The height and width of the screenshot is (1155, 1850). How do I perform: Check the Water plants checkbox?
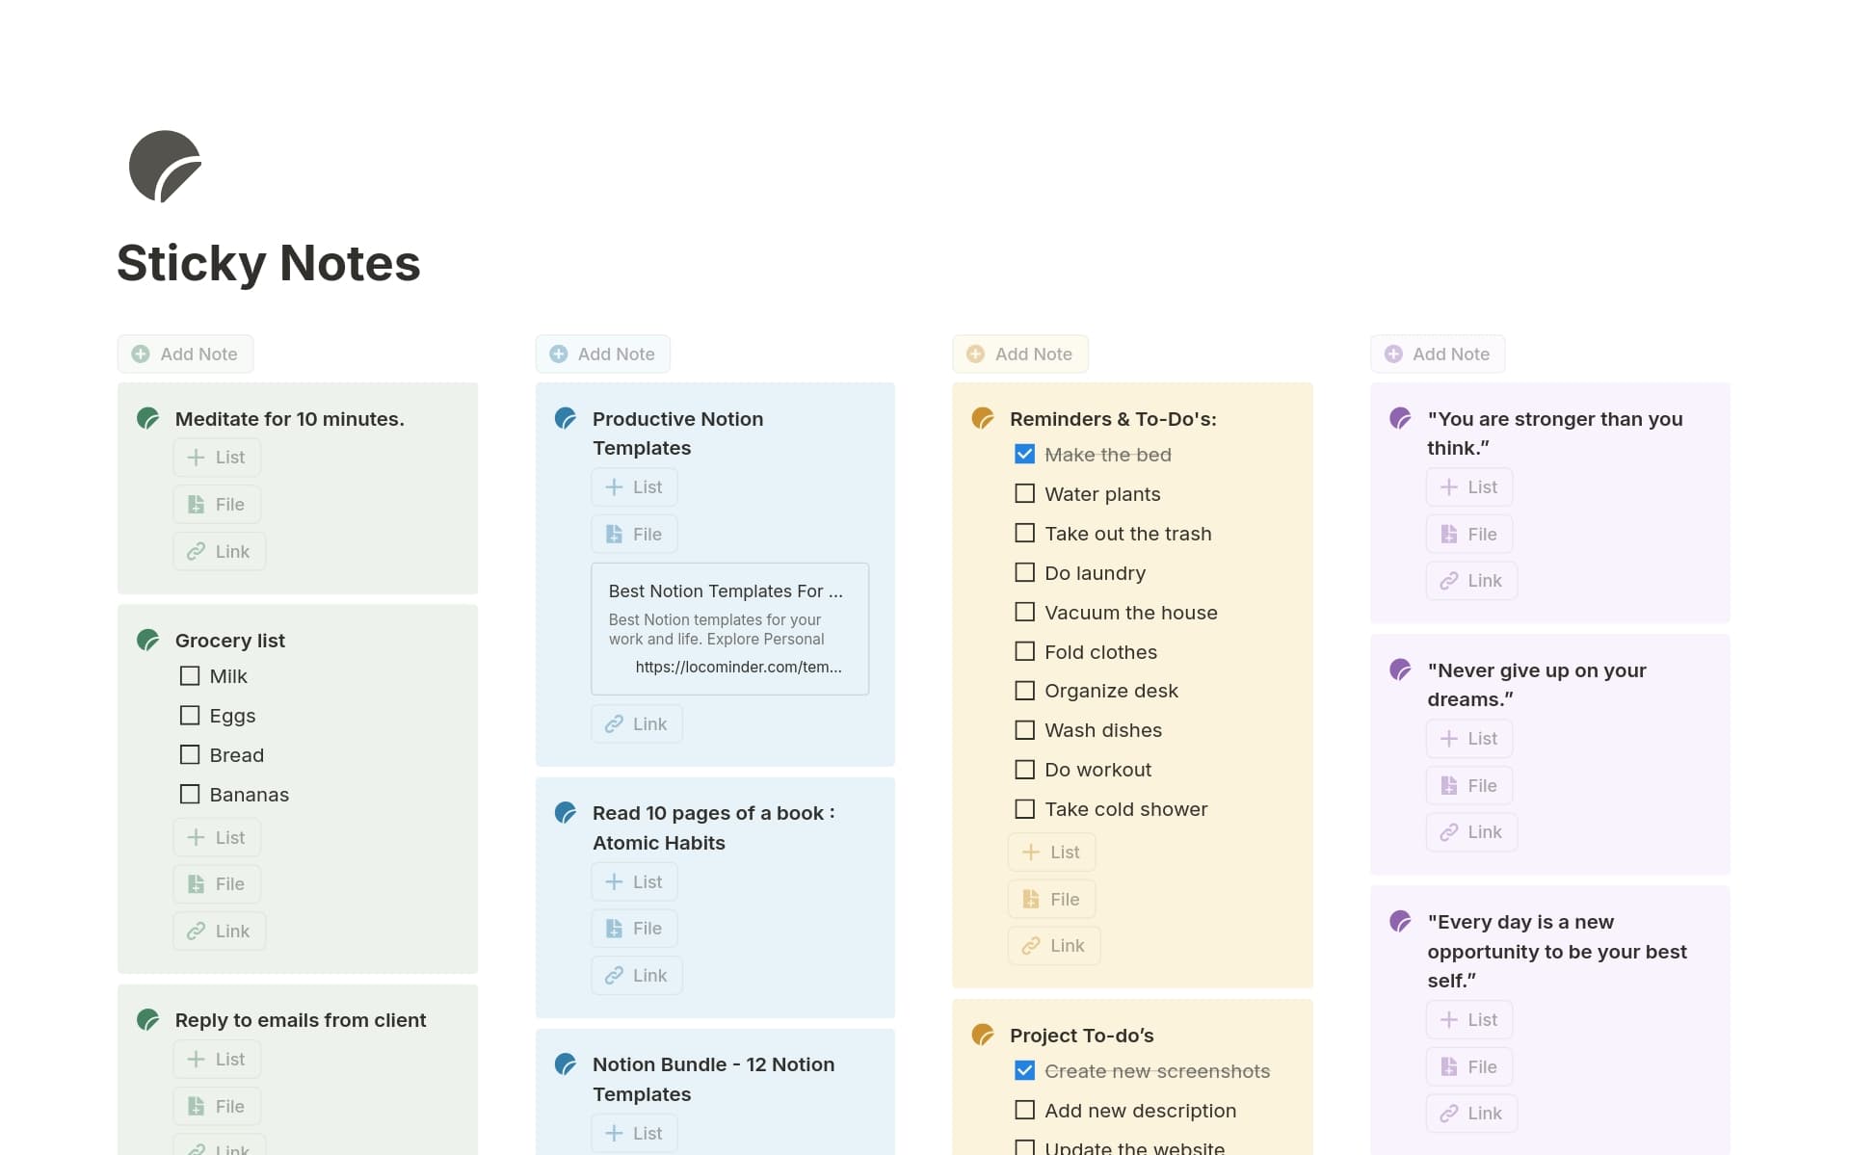[x=1024, y=492]
